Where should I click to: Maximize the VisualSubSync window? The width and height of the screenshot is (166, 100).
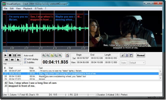pos(151,3)
